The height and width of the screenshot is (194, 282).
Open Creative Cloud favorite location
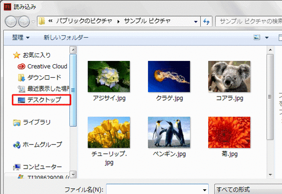click(47, 67)
